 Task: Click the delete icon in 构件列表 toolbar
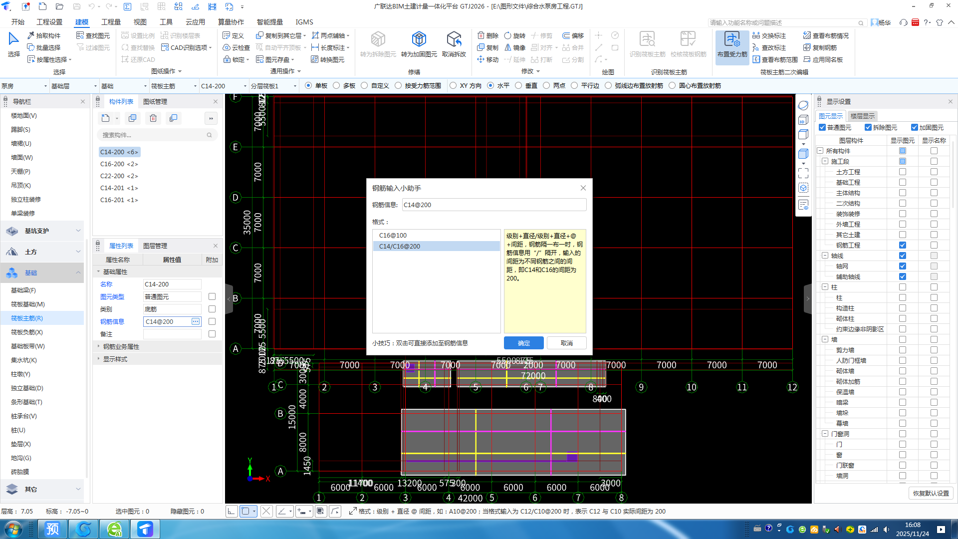[153, 118]
